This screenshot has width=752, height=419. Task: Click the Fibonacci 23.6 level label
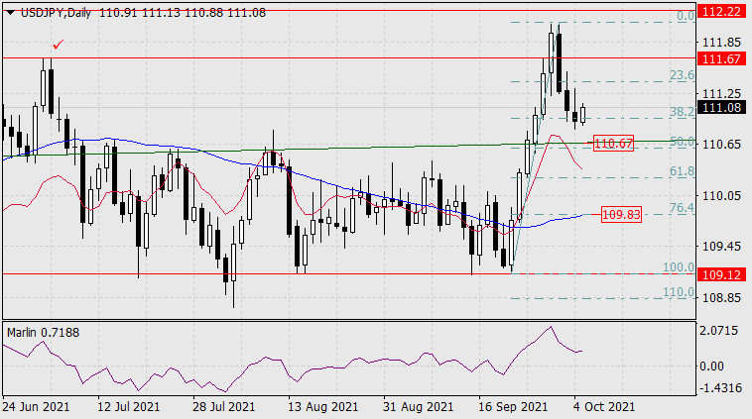[x=682, y=75]
